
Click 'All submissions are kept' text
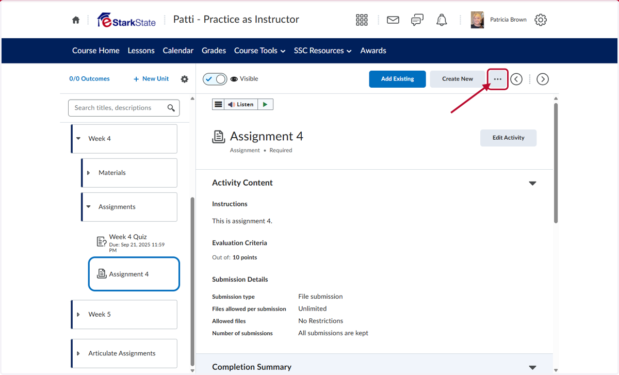333,333
